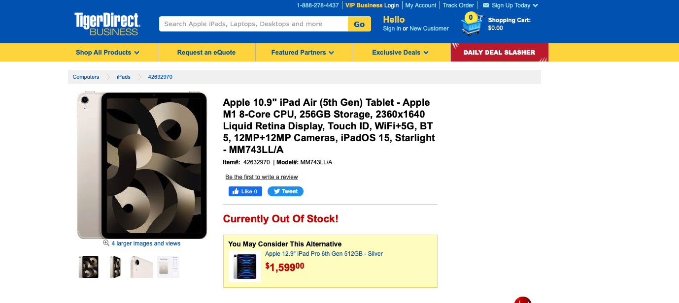Click the envelope icon beside Sign Up Today
The image size is (679, 303).
[486, 5]
